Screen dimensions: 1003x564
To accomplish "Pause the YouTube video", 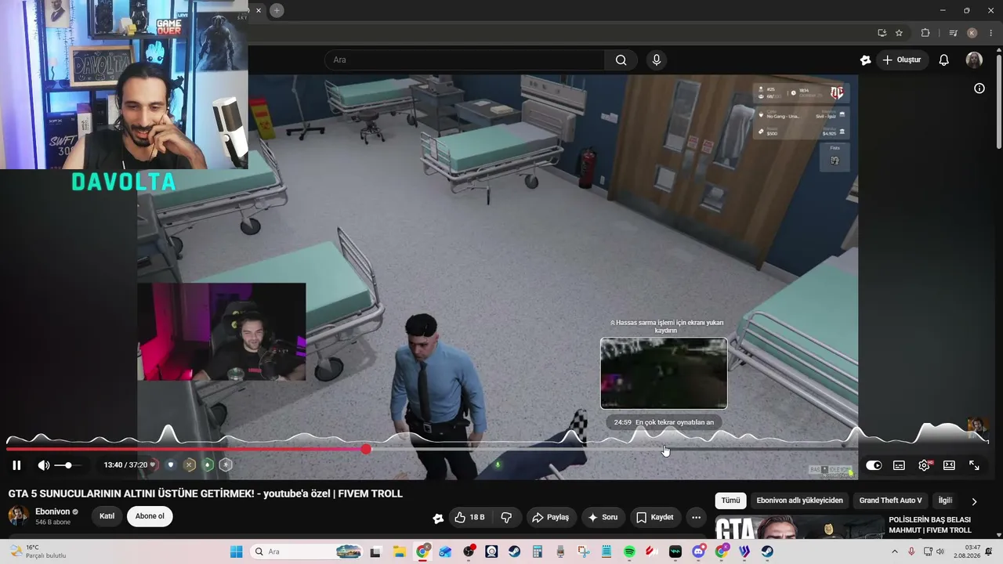I will [x=16, y=465].
